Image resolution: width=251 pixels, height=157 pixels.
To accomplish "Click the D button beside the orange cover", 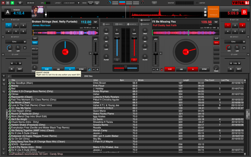I will (205, 12).
